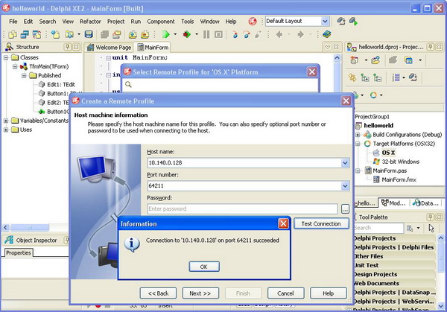The image size is (447, 312).
Task: Expand the Uses node in Structure
Action: click(x=6, y=130)
